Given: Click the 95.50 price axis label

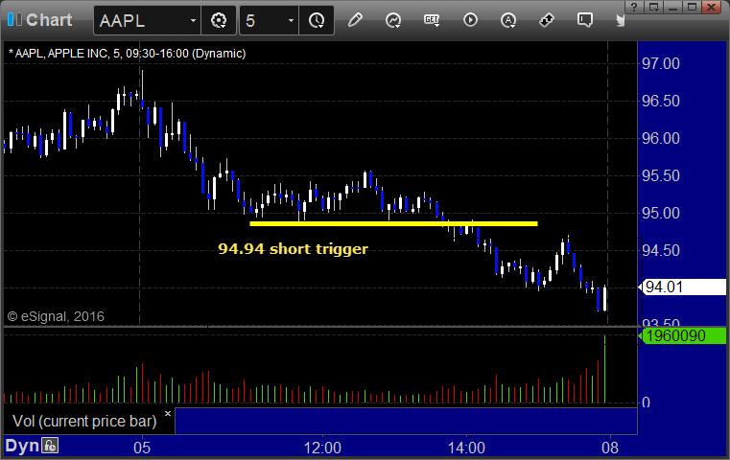Looking at the screenshot, I should 661,175.
